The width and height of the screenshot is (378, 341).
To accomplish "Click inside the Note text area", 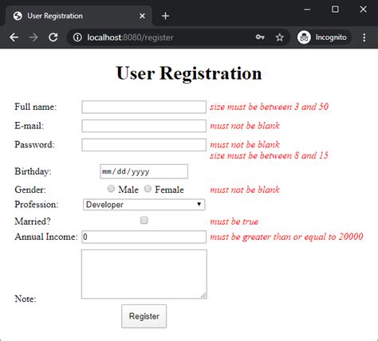I will coord(144,274).
